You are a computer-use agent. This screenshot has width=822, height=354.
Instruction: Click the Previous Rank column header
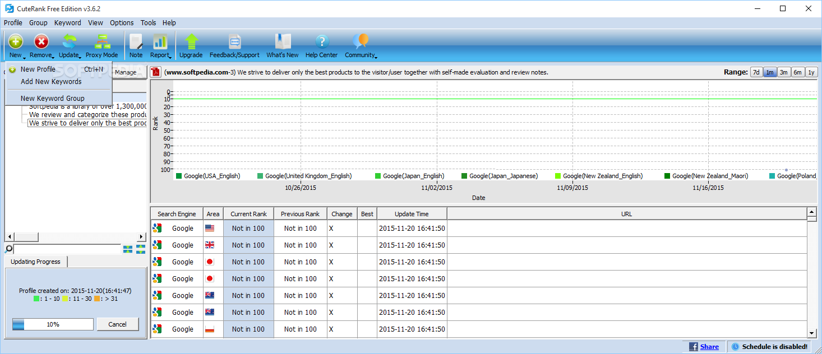tap(301, 214)
